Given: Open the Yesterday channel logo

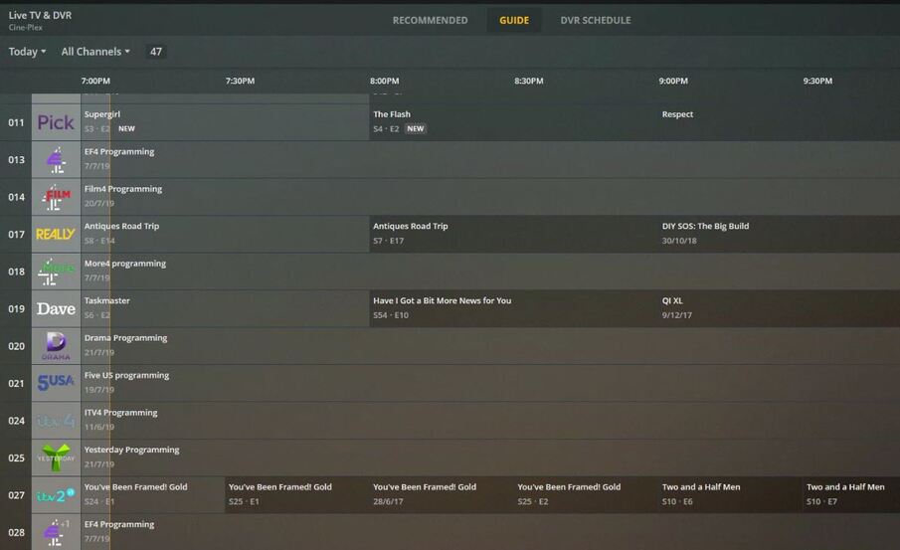Looking at the screenshot, I should pyautogui.click(x=56, y=458).
